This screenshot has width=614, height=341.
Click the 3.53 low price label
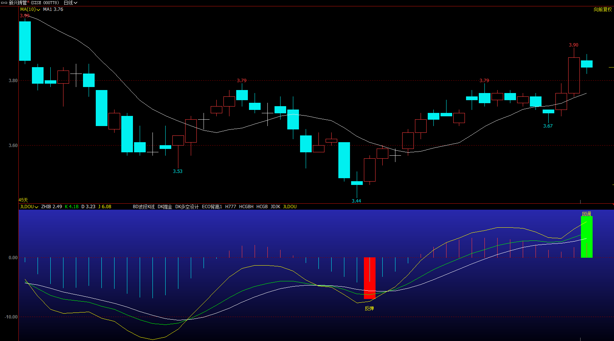178,171
